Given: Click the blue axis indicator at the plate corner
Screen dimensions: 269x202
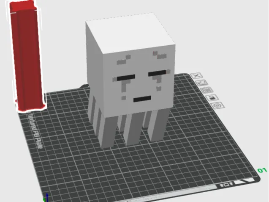Looking at the screenshot, I should 47,197.
